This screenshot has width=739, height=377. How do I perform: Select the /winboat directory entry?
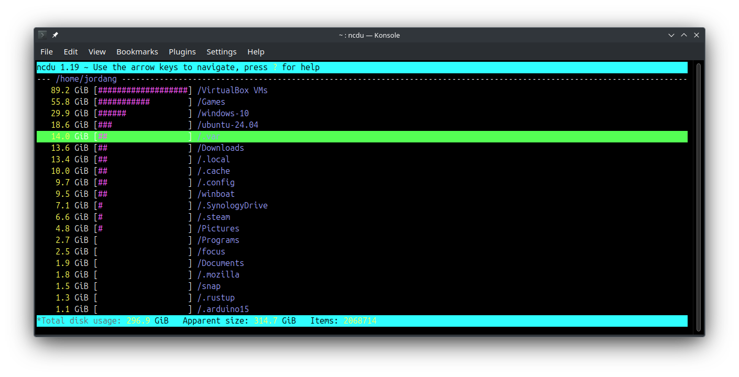point(216,194)
